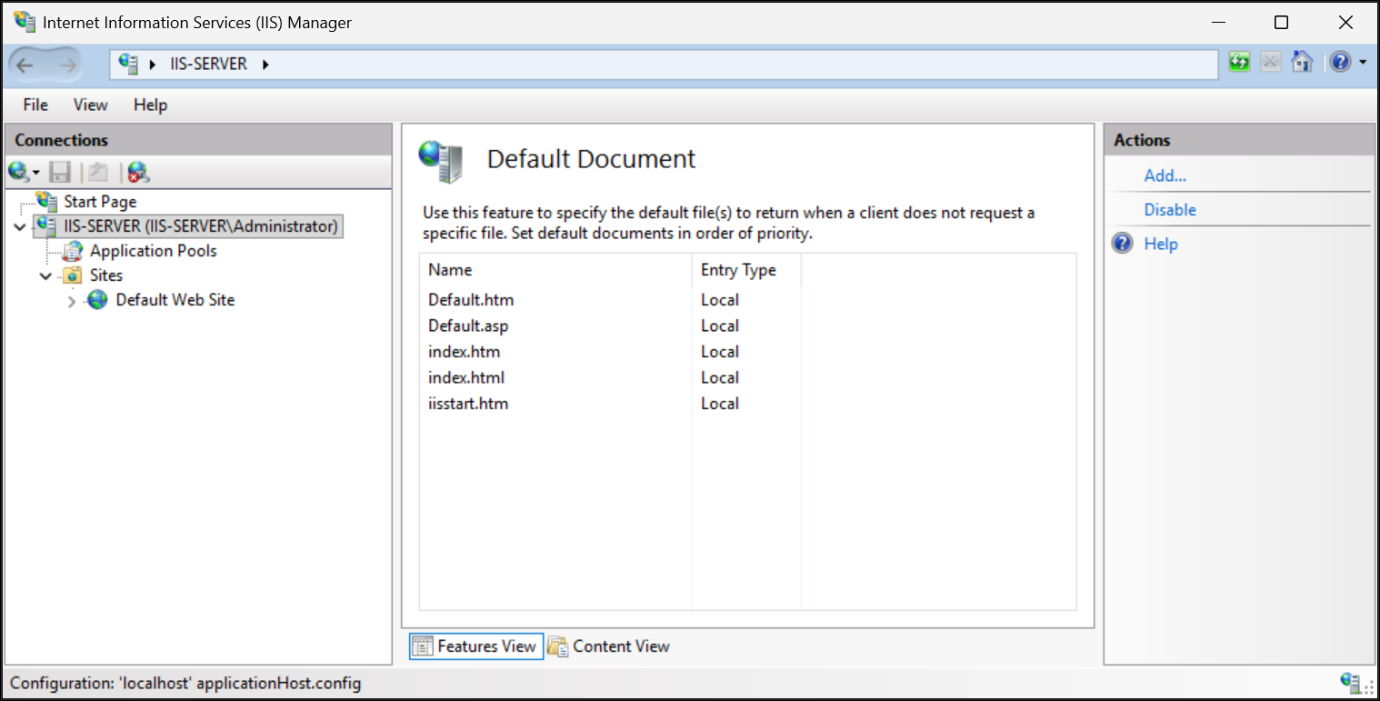Select the Default.htm entry
This screenshot has height=701, width=1380.
(471, 300)
